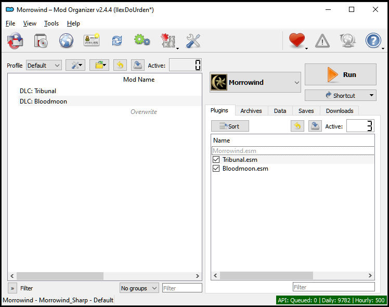Open Settings wrench and screwdriver icon
Screen dimensions: 389x307
coord(193,41)
